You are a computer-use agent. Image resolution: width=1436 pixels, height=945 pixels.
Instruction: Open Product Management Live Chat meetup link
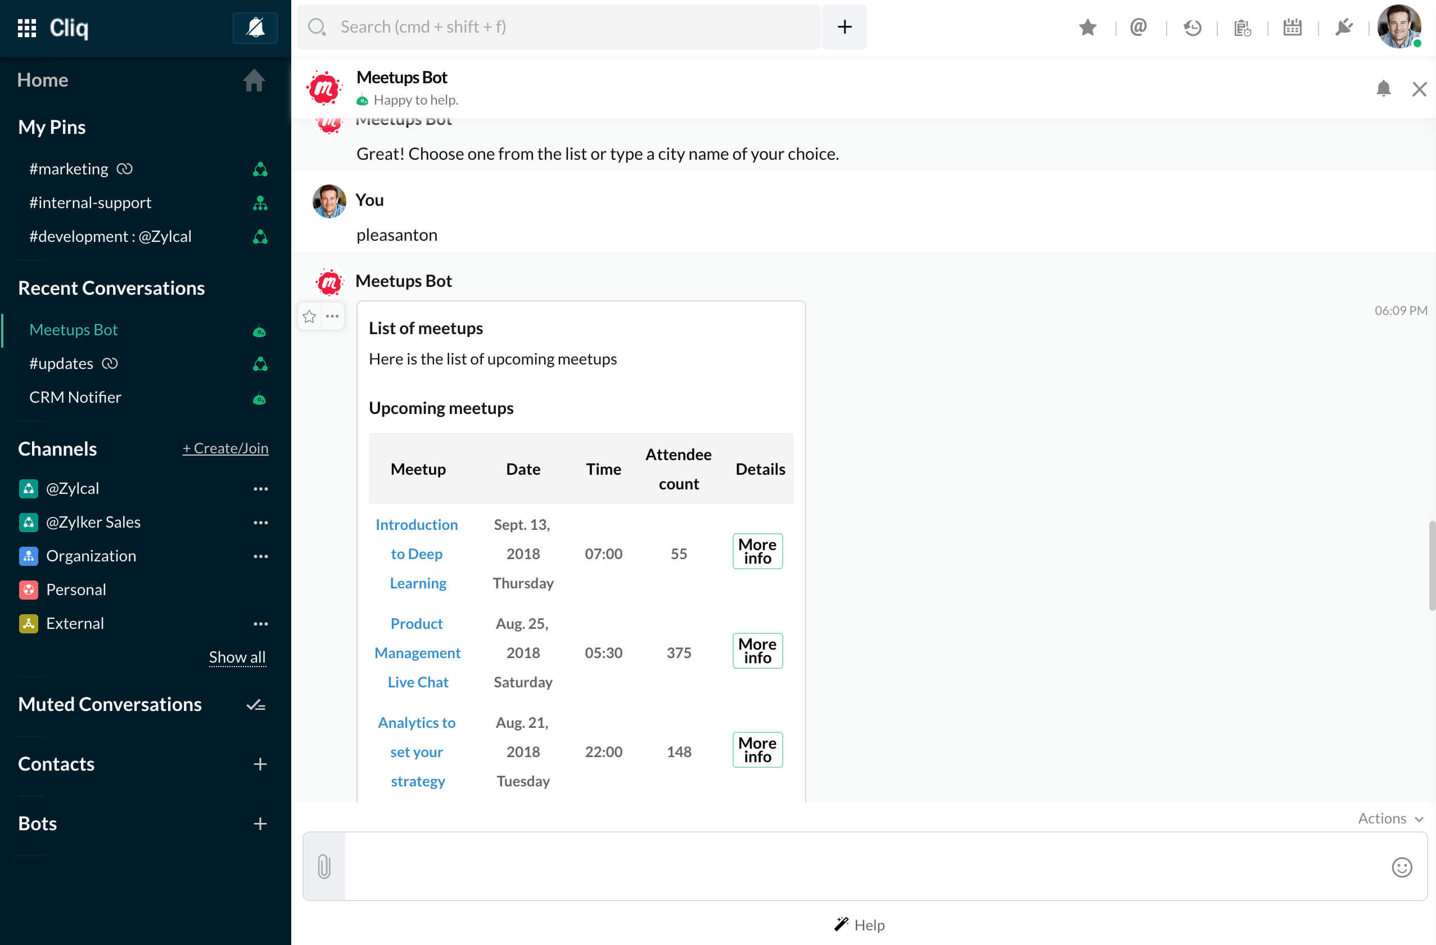(418, 653)
